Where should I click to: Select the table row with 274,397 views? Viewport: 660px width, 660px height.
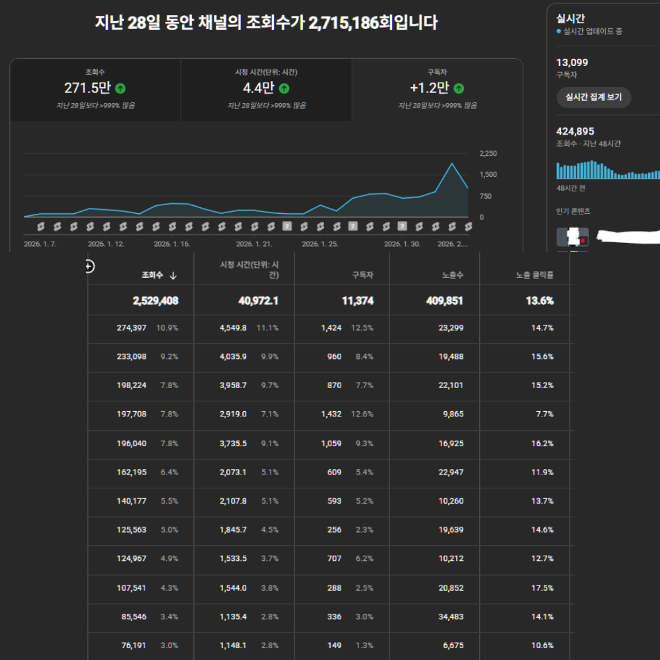(330, 327)
